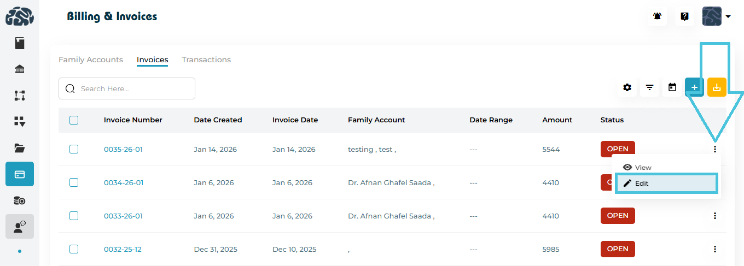Open the table settings gear icon
The image size is (744, 266).
pyautogui.click(x=627, y=87)
